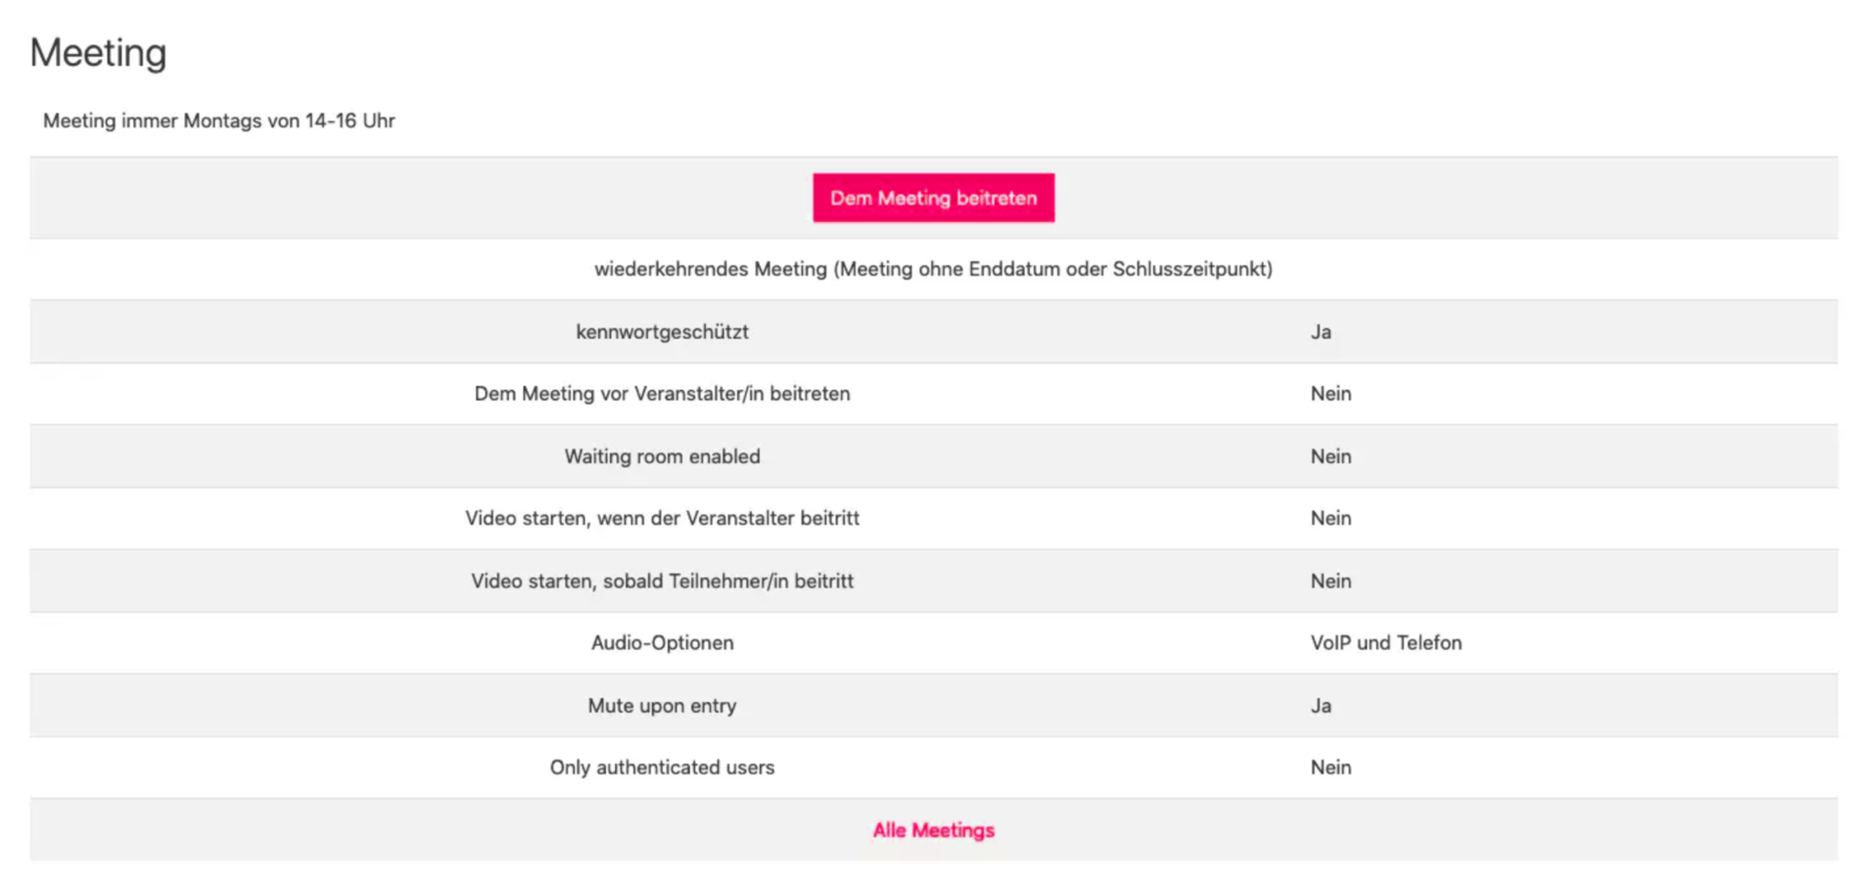This screenshot has width=1863, height=884.
Task: Click the "Video starten, wenn der Veranstalter beitritt" row
Action: [x=662, y=518]
